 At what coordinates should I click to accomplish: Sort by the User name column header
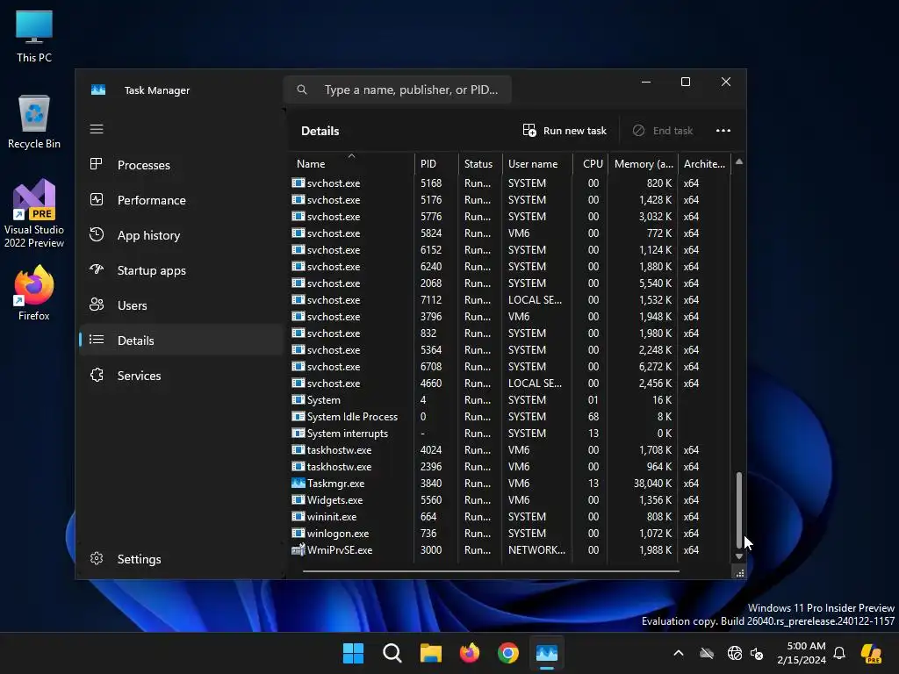pyautogui.click(x=537, y=163)
